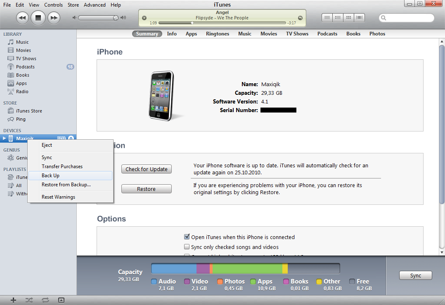445x305 pixels.
Task: Open TV Shows in the library sidebar
Action: [x=26, y=59]
